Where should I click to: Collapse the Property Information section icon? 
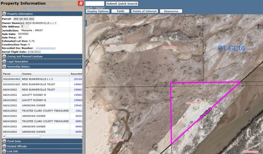coord(5,14)
